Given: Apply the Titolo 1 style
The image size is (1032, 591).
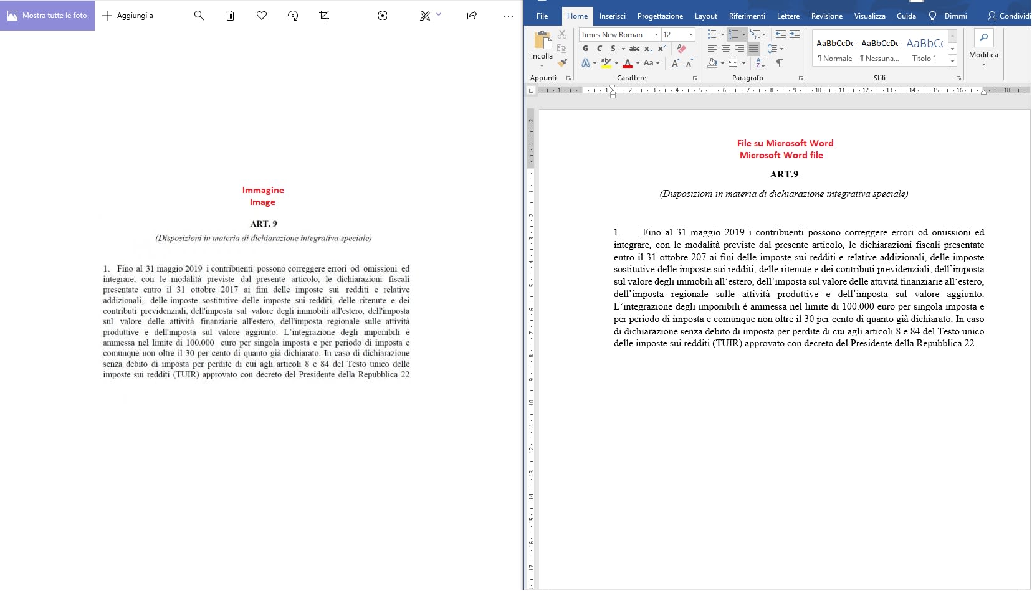Looking at the screenshot, I should [x=924, y=50].
